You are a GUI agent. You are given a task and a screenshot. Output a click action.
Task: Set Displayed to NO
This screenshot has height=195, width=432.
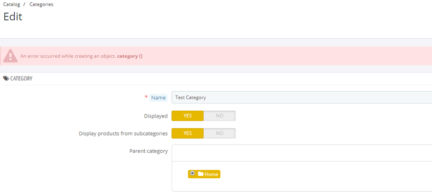219,116
